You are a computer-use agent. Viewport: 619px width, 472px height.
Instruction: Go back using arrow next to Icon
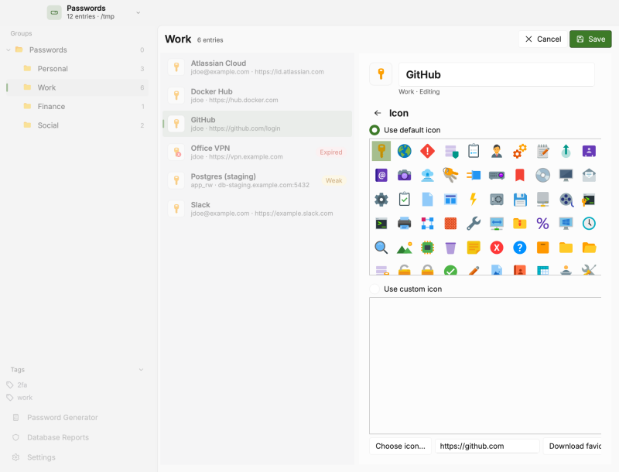tap(378, 113)
